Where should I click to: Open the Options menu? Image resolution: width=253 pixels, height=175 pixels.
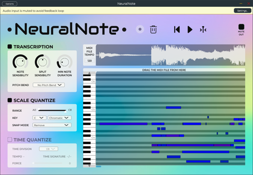[9, 4]
